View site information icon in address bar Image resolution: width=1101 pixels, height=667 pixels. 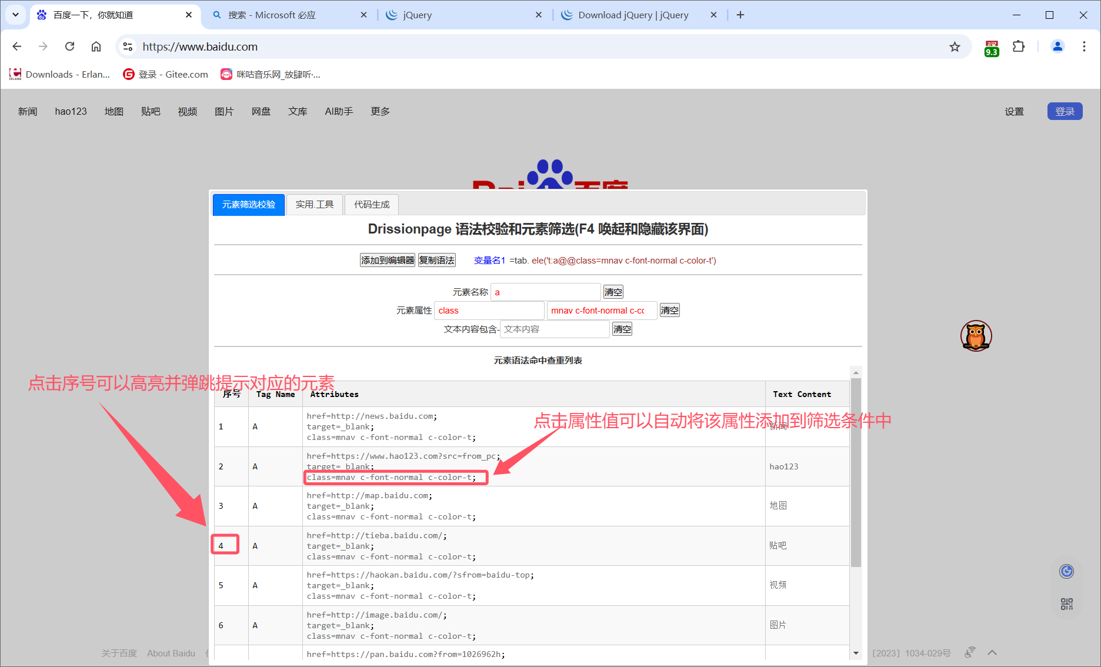128,46
